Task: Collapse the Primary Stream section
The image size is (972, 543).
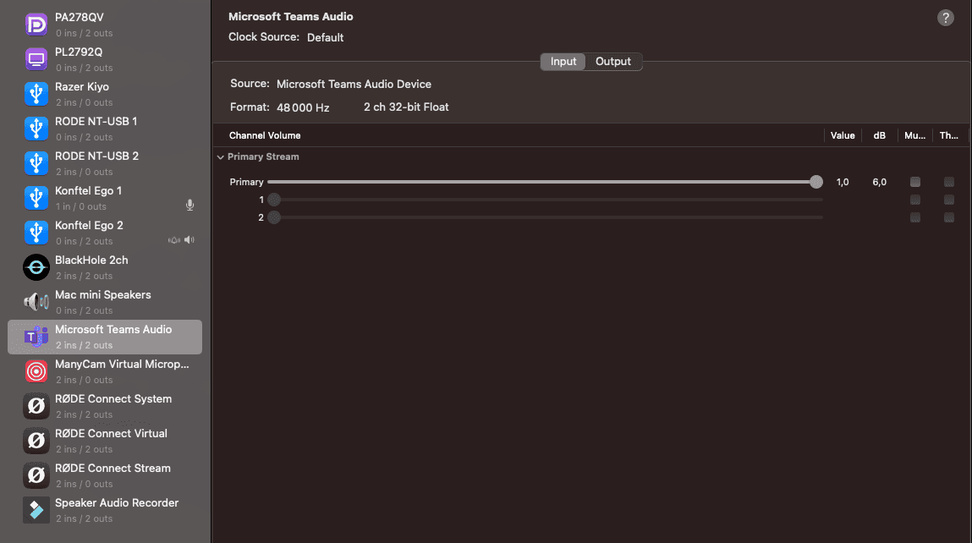Action: click(221, 157)
